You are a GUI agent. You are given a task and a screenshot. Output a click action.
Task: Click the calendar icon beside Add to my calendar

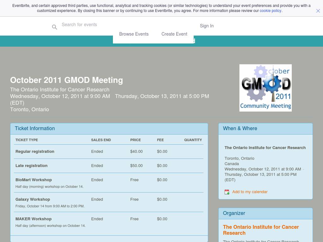227,192
